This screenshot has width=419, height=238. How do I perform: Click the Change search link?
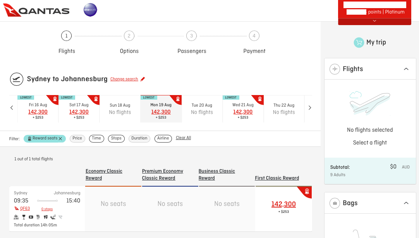coord(124,79)
